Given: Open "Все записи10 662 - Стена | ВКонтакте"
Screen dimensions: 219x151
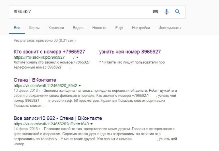Looking at the screenshot, I should click(x=58, y=118).
